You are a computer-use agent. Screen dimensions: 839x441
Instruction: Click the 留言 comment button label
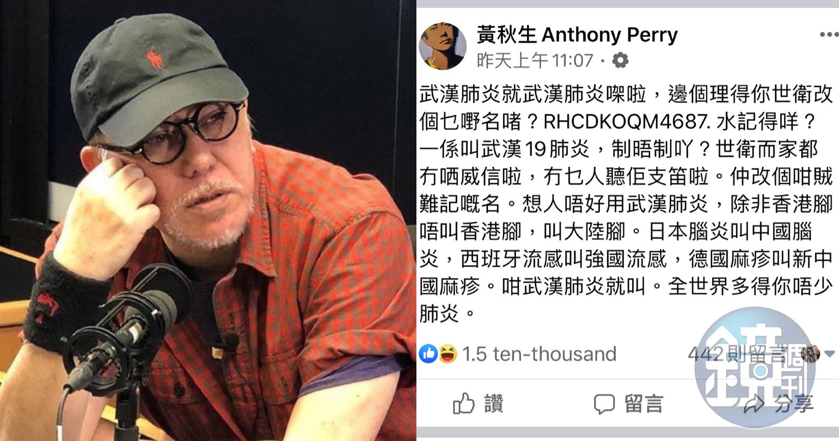644,404
